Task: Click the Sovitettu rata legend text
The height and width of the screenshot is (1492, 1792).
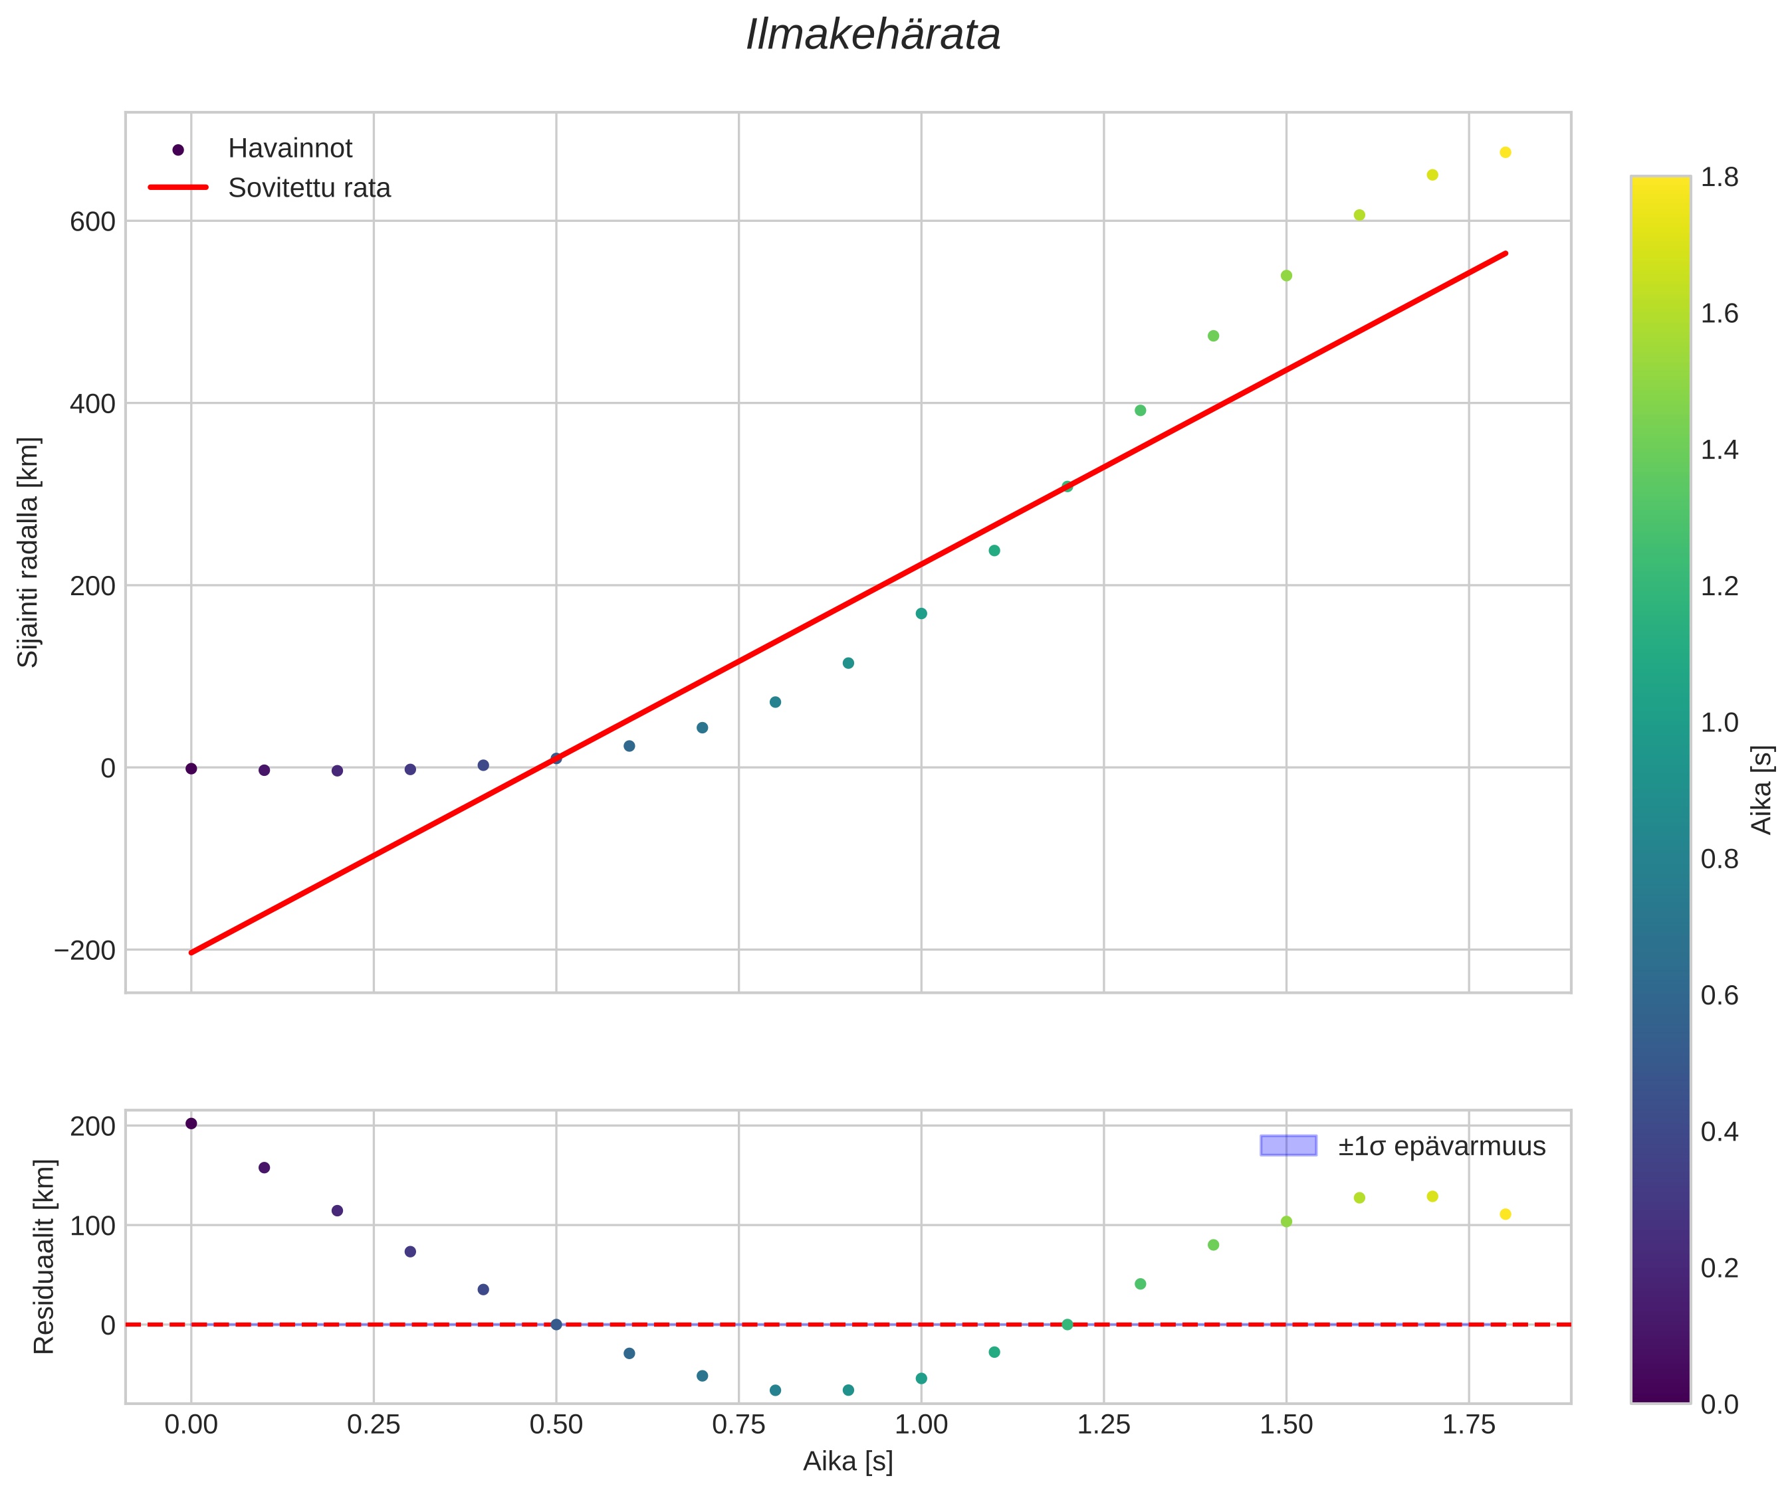Action: click(x=309, y=189)
